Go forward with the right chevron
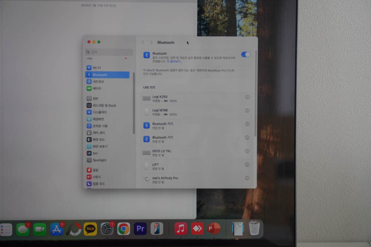This screenshot has height=247, width=371. [x=151, y=42]
